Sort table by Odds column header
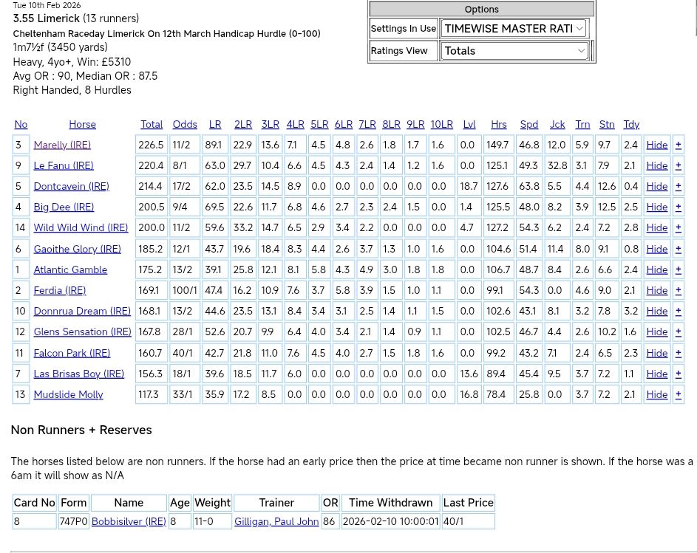 (x=185, y=124)
